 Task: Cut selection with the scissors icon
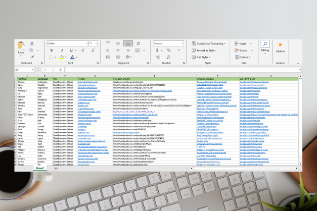click(32, 43)
